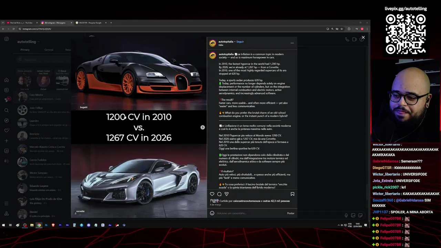The image size is (441, 248).
Task: Click the Postar button
Action: (x=291, y=213)
